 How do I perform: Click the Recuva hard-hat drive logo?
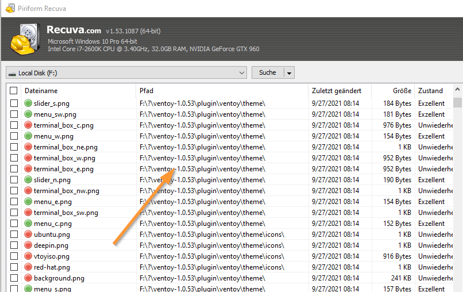[25, 39]
